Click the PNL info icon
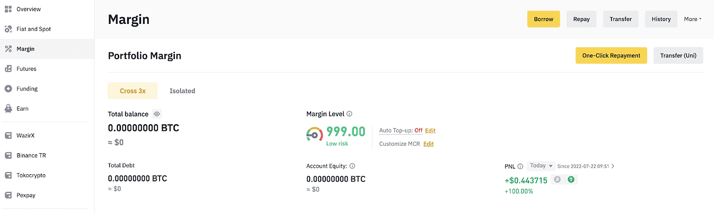The width and height of the screenshot is (714, 213). tap(520, 166)
